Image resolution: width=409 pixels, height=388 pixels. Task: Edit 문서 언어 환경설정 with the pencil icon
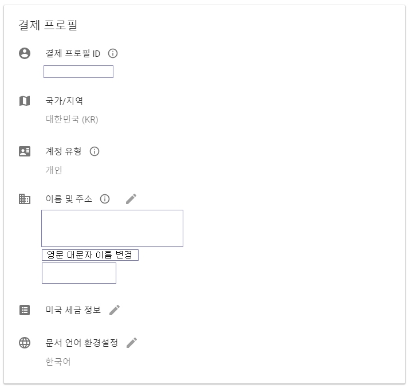click(132, 343)
